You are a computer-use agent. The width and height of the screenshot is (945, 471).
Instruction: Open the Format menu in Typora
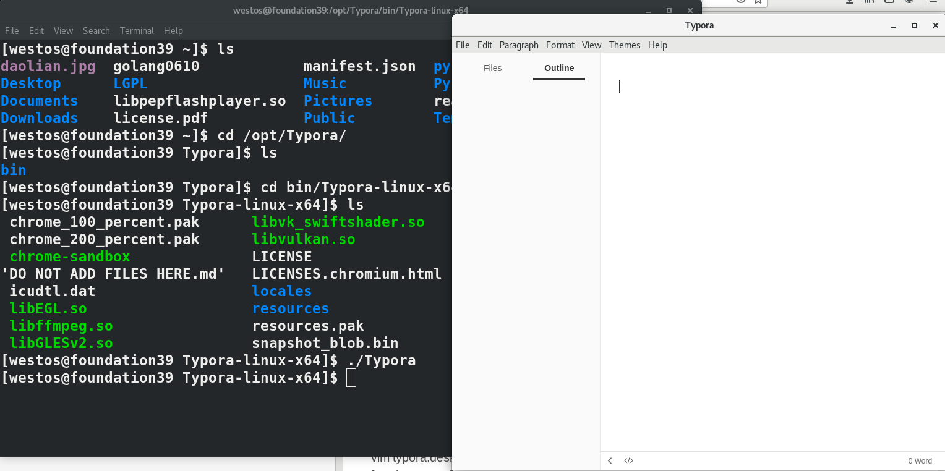[560, 45]
